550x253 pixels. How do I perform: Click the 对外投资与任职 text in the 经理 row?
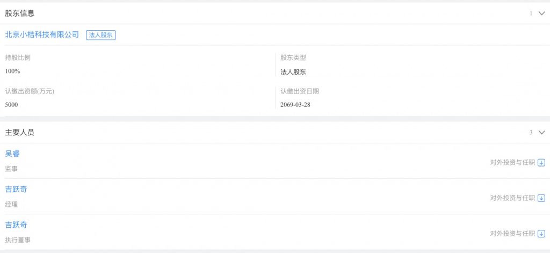point(512,198)
